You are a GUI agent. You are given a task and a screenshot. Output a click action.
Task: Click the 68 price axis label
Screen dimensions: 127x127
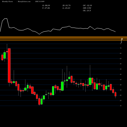[x=121, y=53]
